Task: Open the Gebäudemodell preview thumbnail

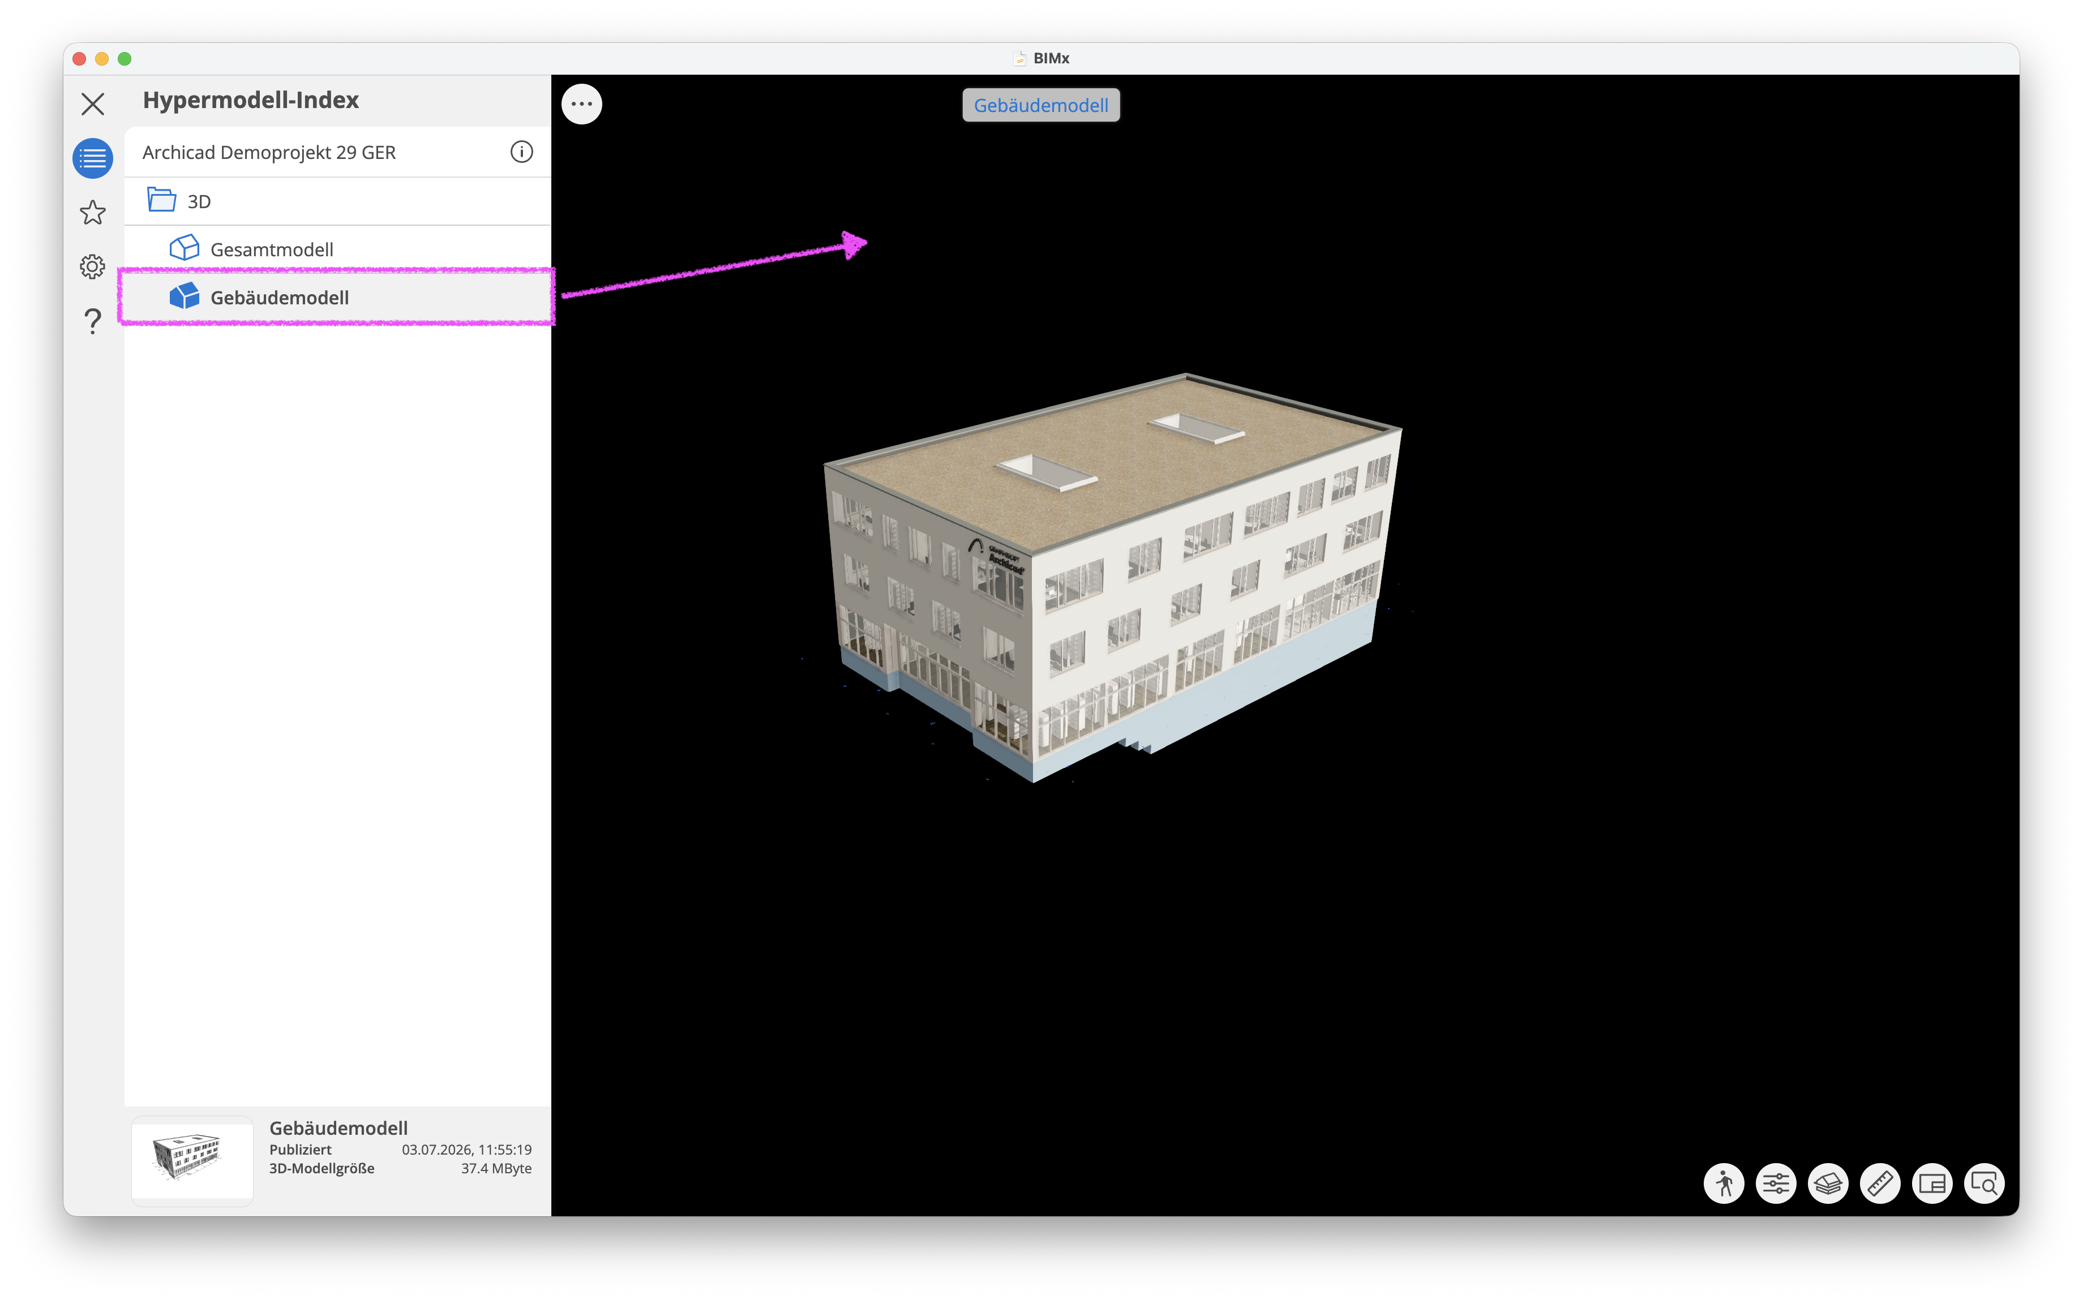Action: 192,1157
